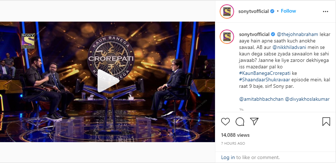This screenshot has height=163, width=336.
Task: Open @nikkhiladvani mention
Action: click(x=289, y=47)
